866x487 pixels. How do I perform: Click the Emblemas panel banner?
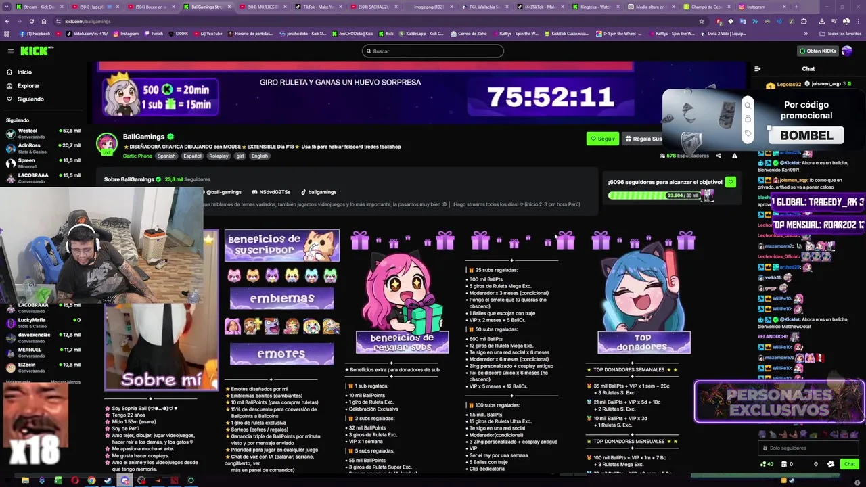coord(282,298)
